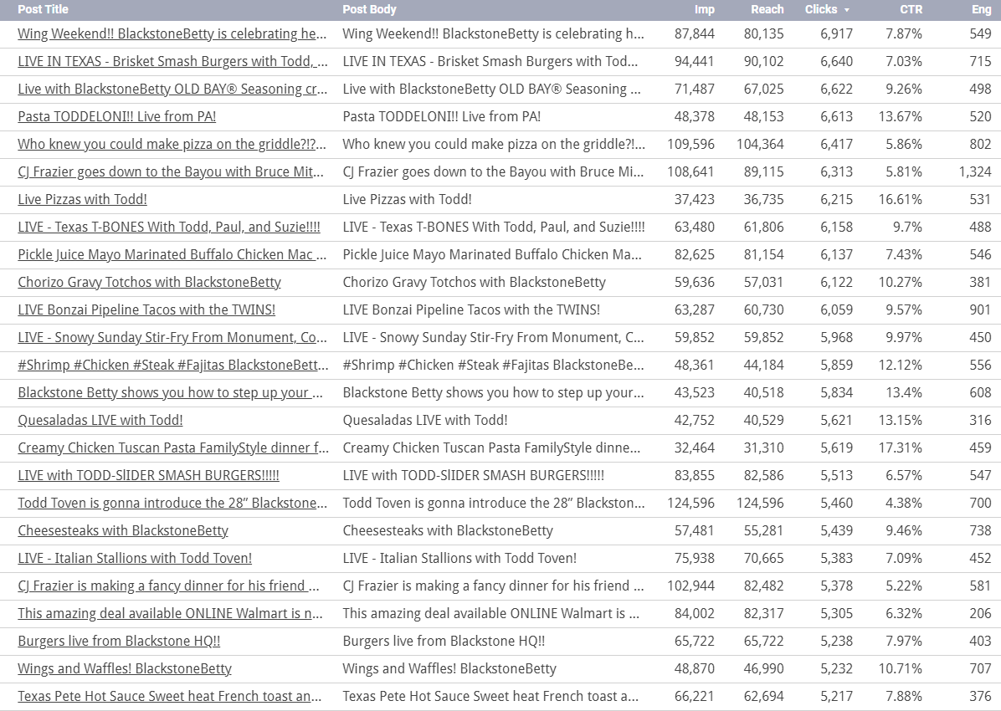Select clicks value 6,137
The image size is (1001, 711).
pyautogui.click(x=836, y=254)
